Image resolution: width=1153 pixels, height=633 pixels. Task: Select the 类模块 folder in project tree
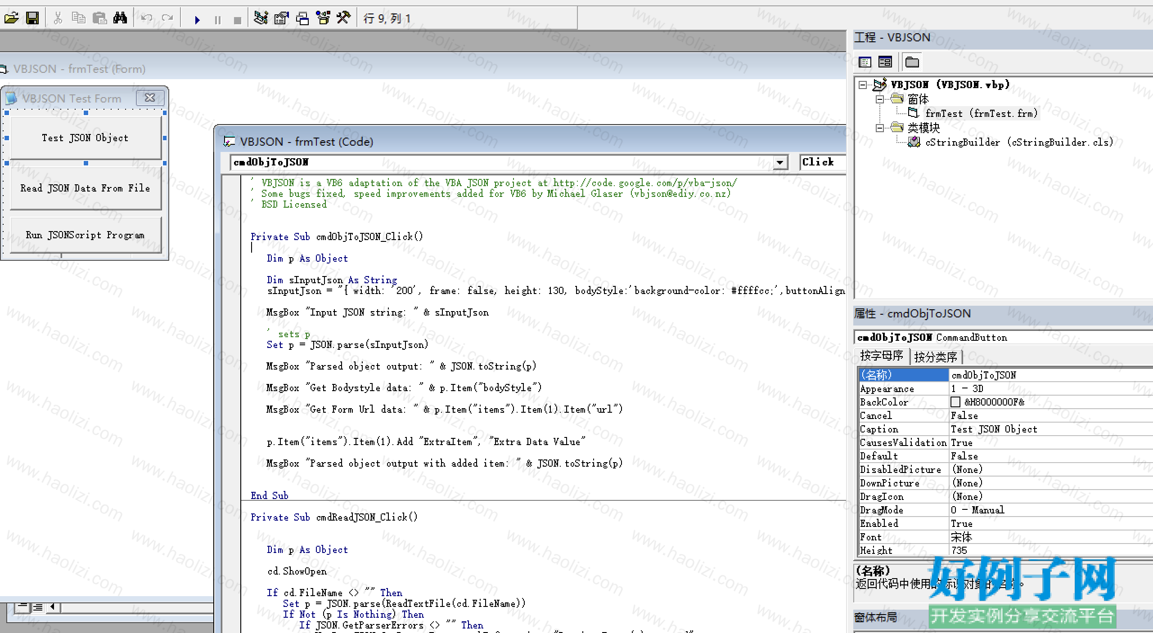(x=923, y=128)
